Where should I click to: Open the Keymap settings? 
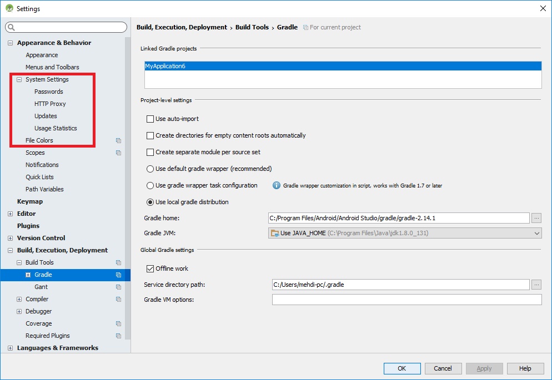[30, 201]
